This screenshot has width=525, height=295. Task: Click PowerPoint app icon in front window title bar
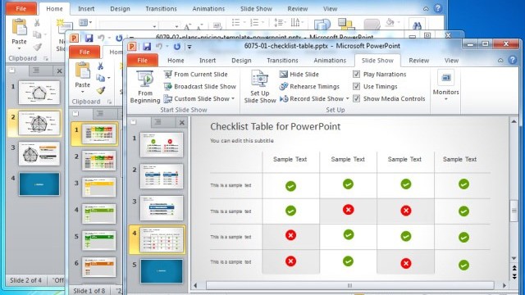(132, 47)
